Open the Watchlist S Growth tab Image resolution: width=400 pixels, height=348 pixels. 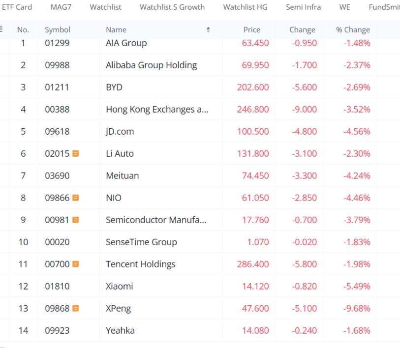pos(172,7)
